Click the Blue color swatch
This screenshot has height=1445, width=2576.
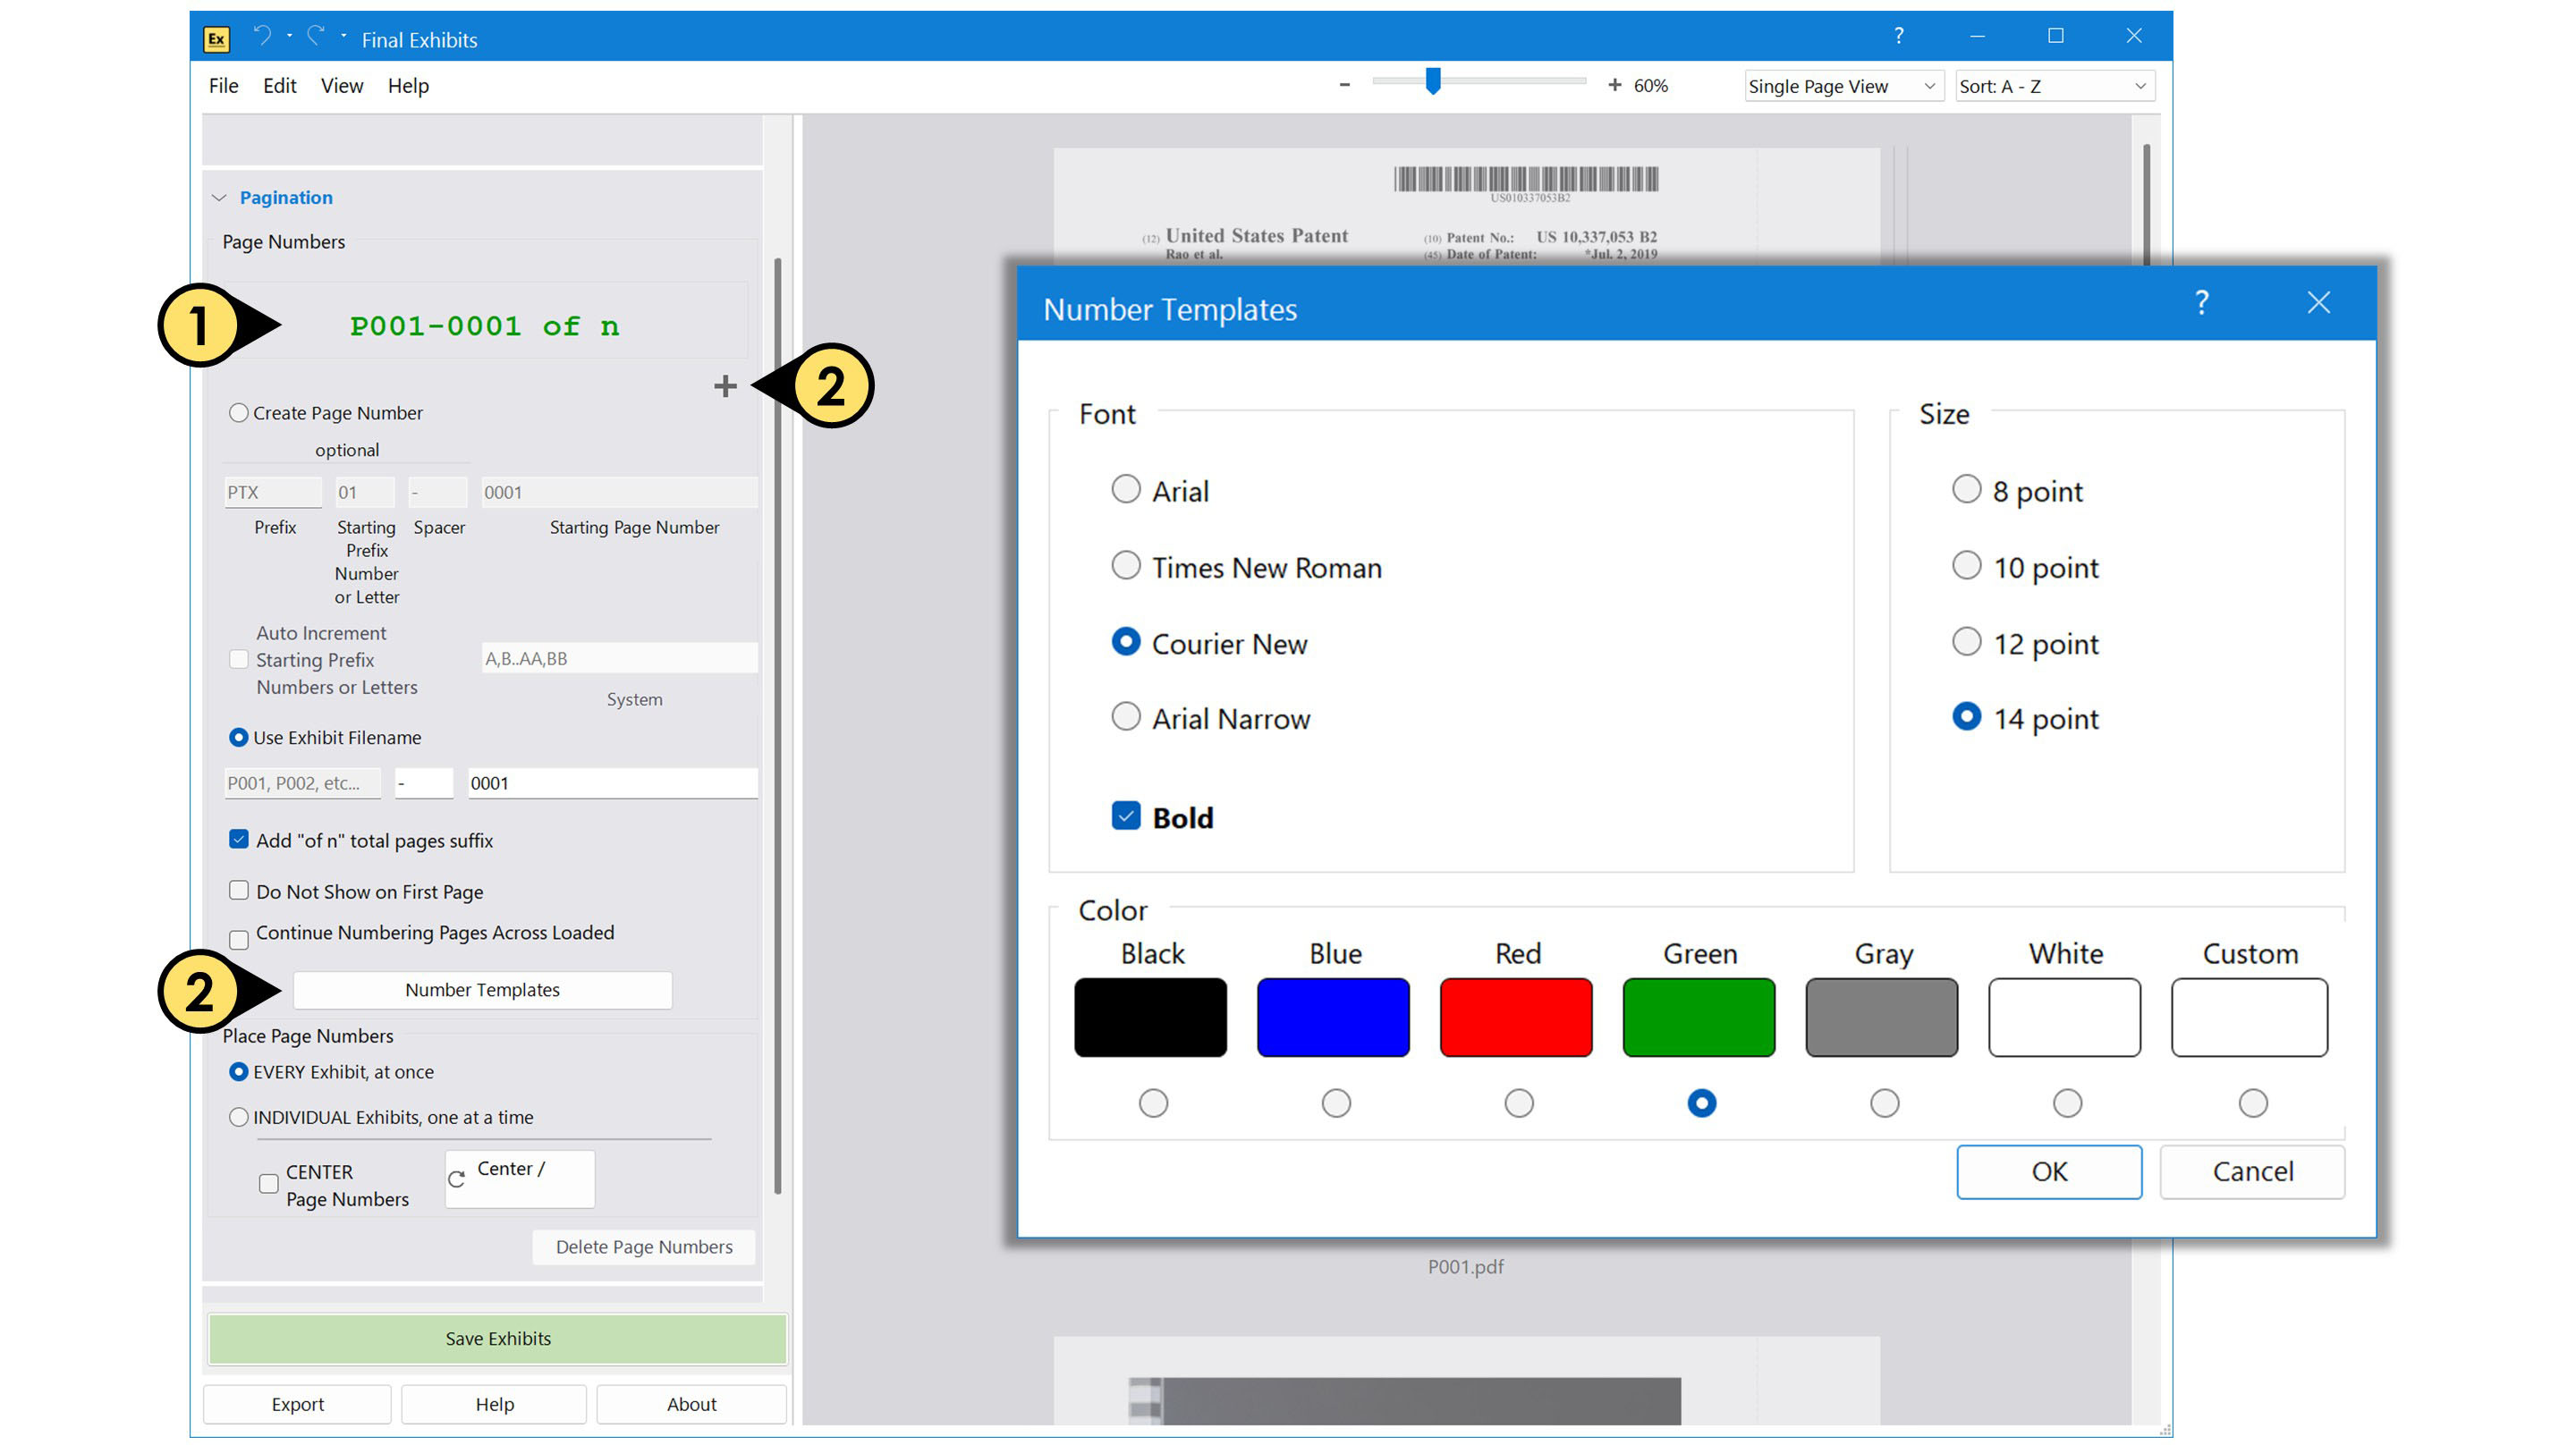1333,1017
